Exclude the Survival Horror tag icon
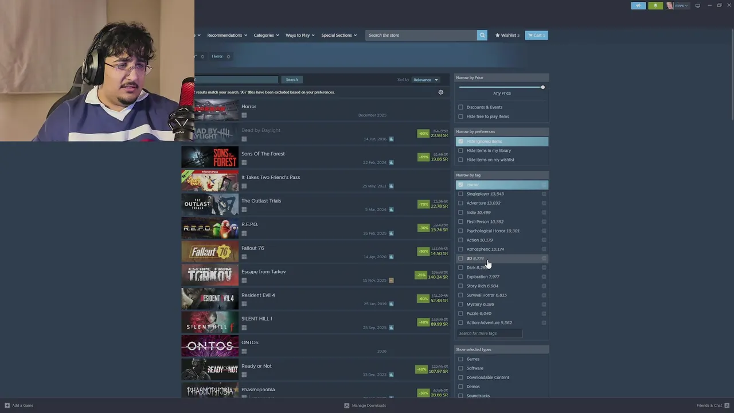The height and width of the screenshot is (413, 734). [544, 295]
